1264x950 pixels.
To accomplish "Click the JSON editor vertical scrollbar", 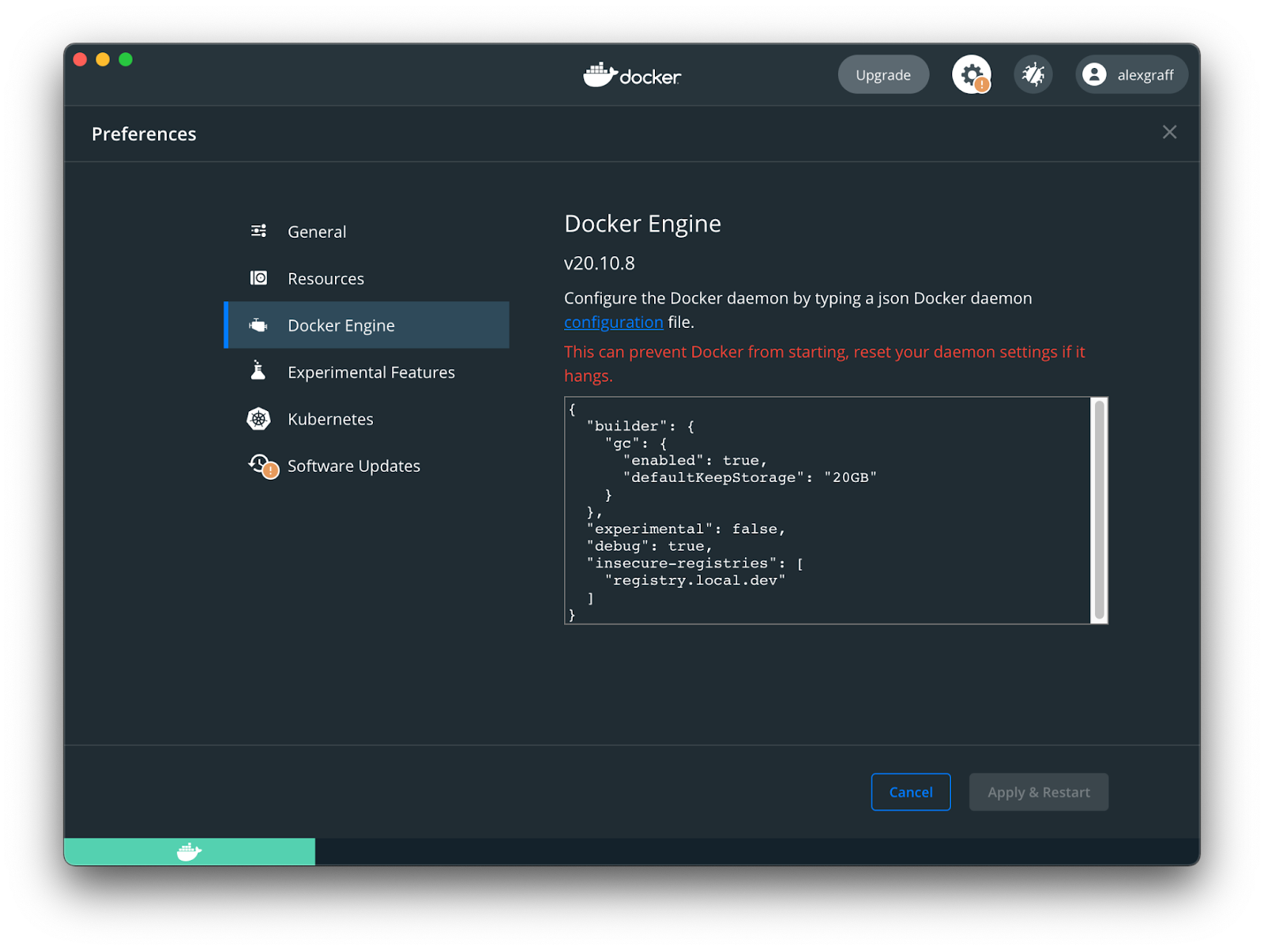I will 1099,511.
